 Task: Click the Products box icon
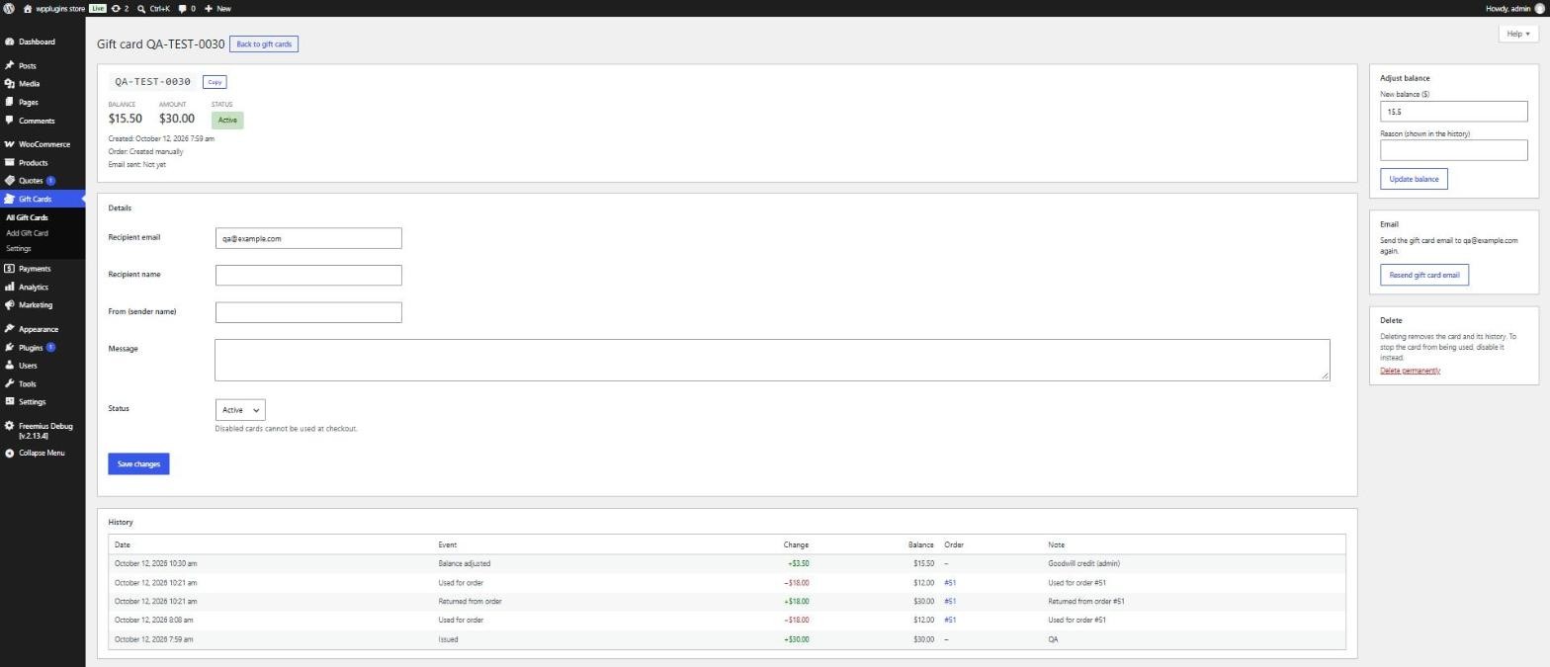(x=9, y=163)
